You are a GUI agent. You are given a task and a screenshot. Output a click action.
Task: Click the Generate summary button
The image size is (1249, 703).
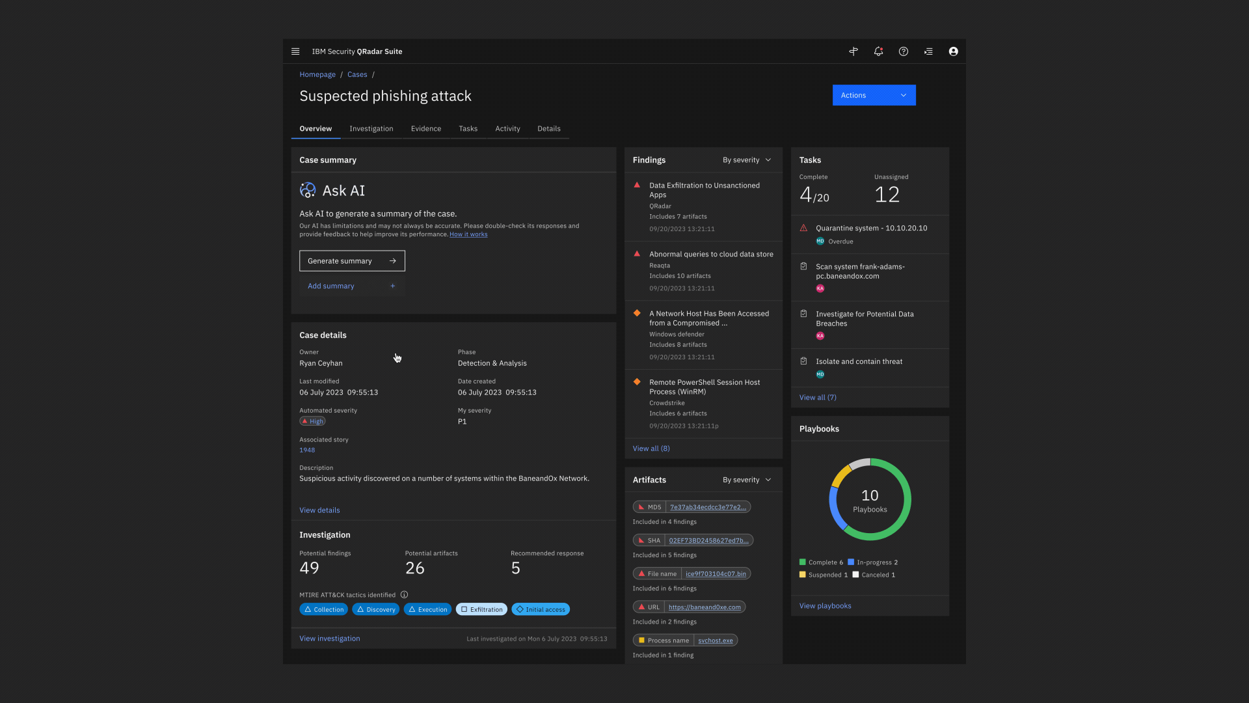352,261
